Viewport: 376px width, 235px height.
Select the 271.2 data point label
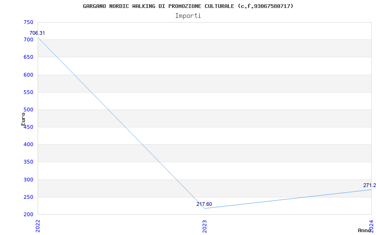tap(369, 185)
